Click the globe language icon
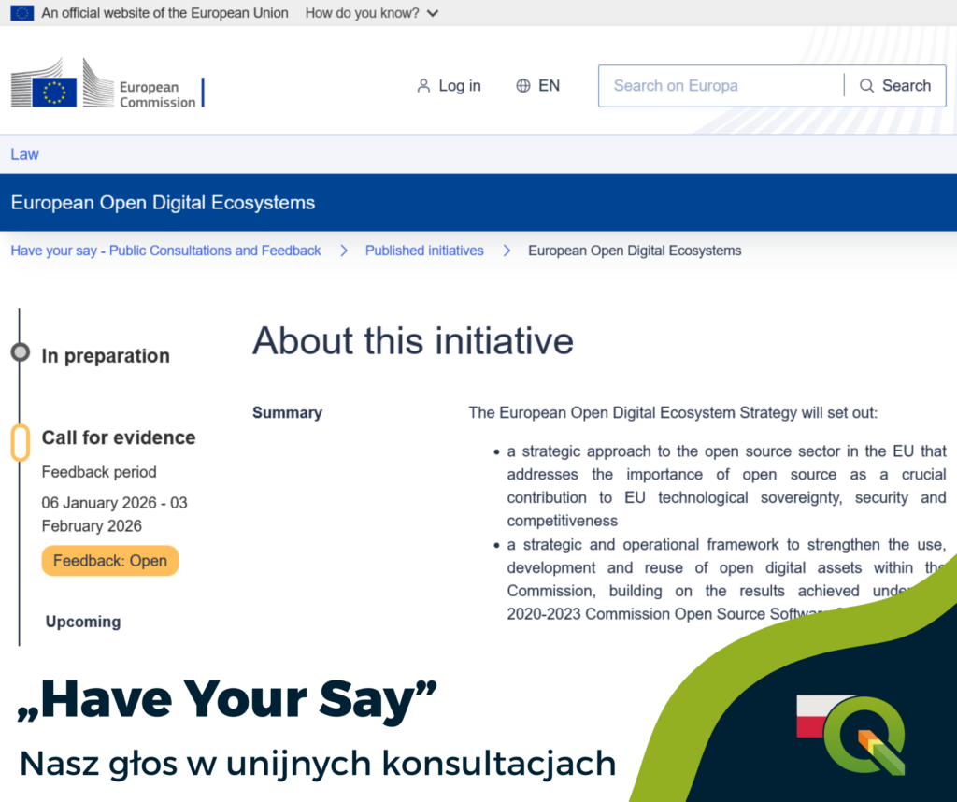957x802 pixels. (523, 86)
